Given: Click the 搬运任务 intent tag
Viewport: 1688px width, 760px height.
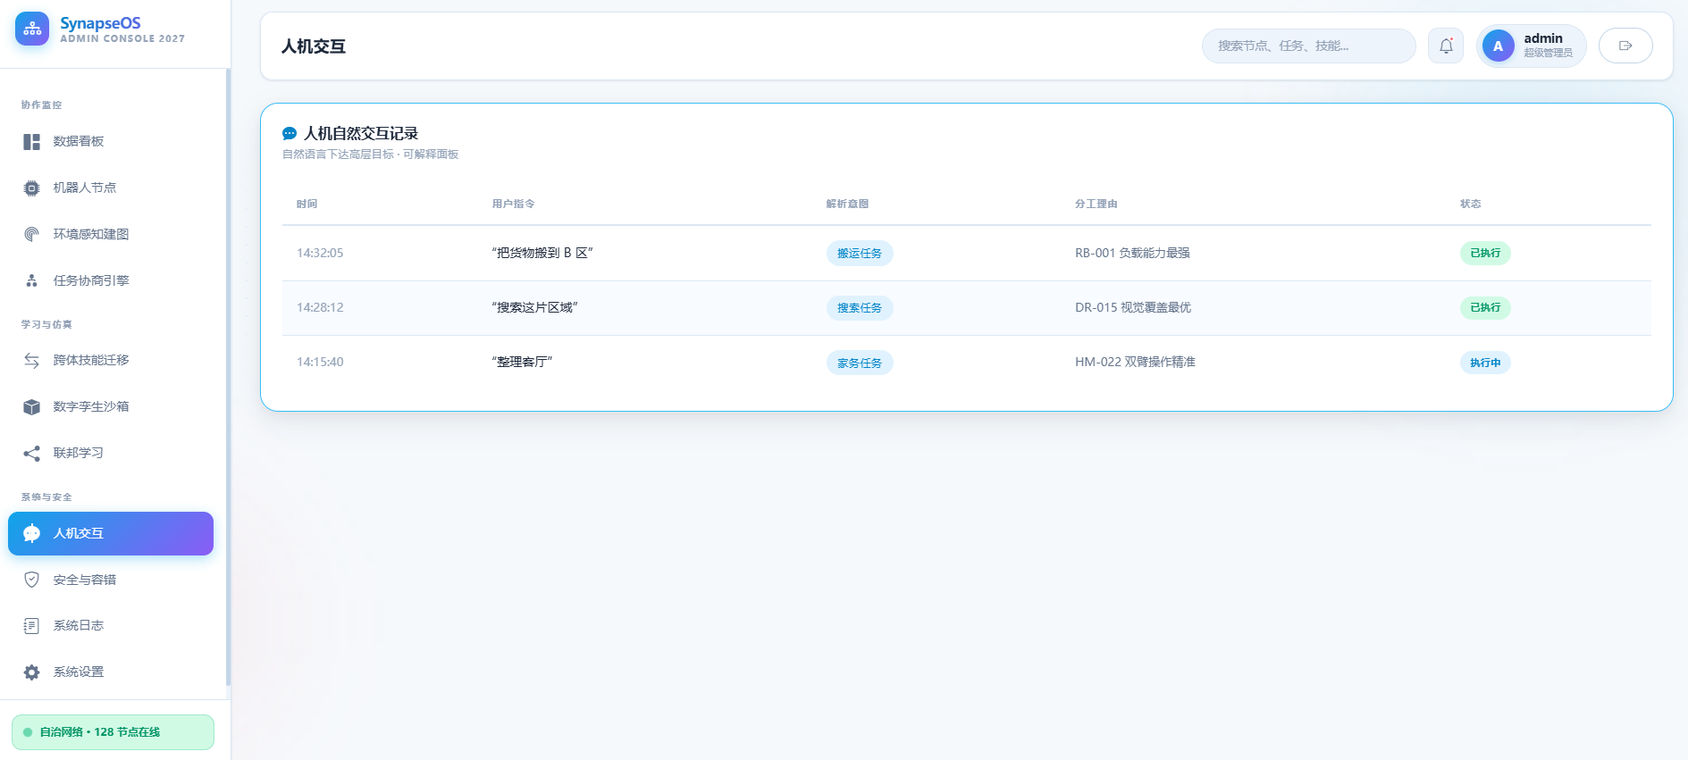Looking at the screenshot, I should pyautogui.click(x=860, y=254).
